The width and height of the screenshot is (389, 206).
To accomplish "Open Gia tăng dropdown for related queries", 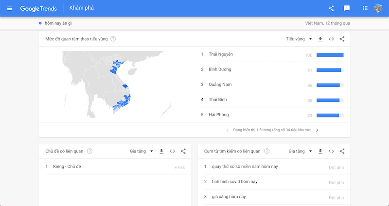I will pos(300,151).
